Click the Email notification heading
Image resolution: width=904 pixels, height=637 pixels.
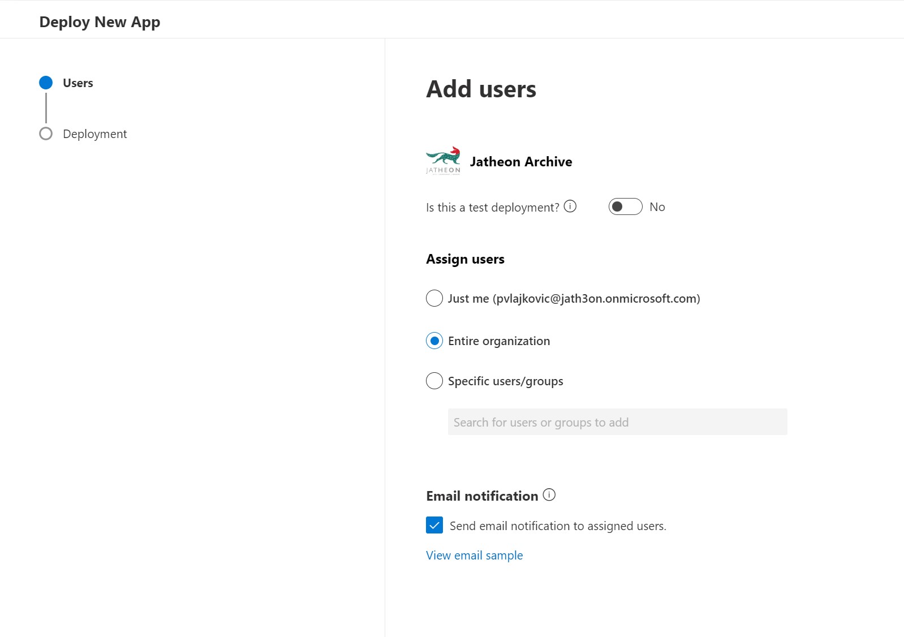tap(482, 496)
